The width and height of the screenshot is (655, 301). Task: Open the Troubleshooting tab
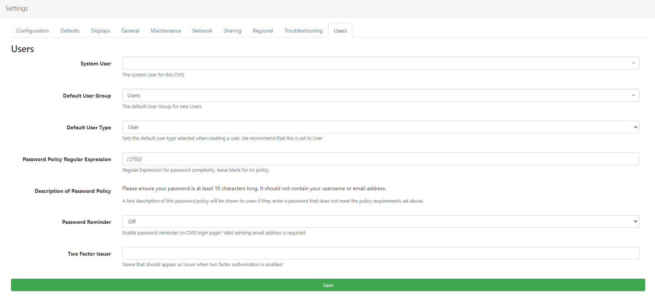click(x=303, y=31)
